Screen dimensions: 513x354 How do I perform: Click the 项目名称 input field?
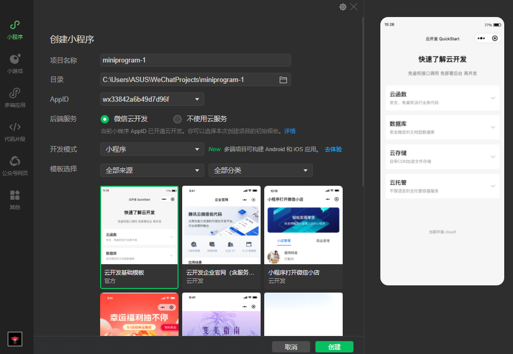tap(195, 60)
